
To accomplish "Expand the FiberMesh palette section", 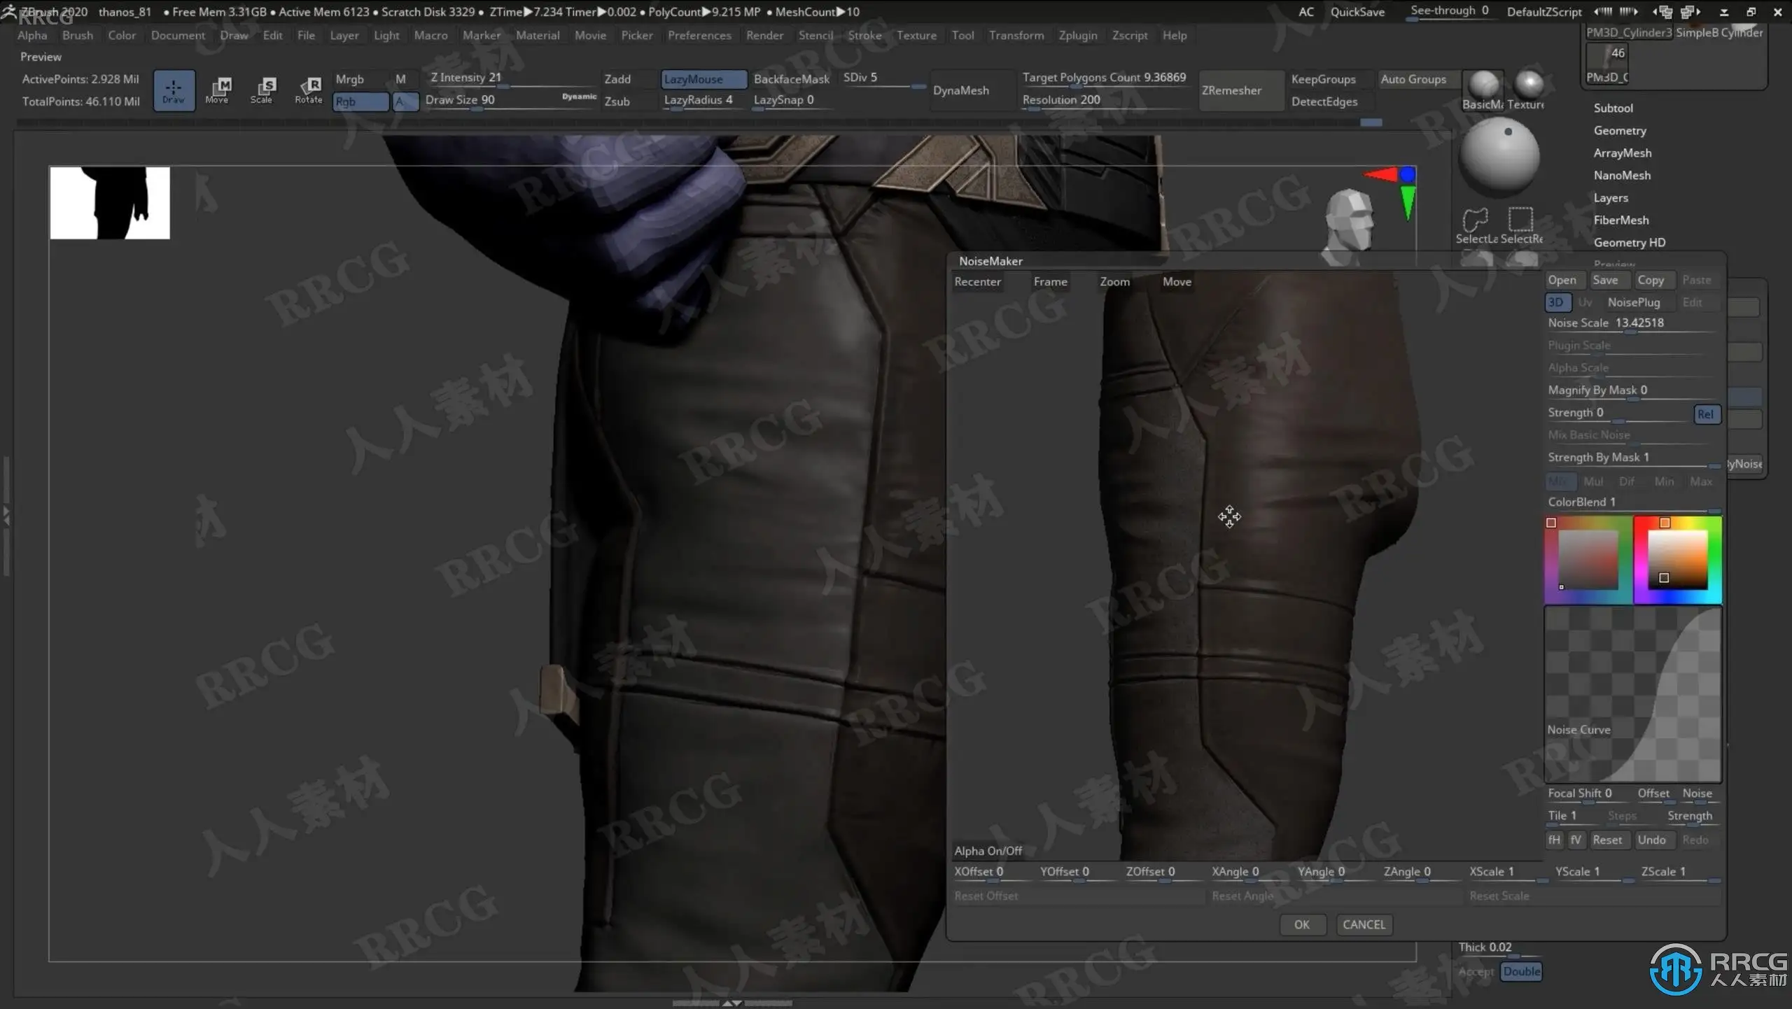I will (1620, 220).
